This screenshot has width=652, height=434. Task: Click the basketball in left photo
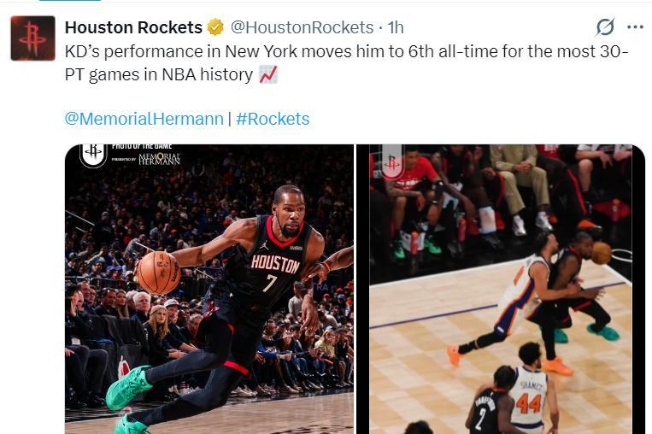pyautogui.click(x=158, y=273)
